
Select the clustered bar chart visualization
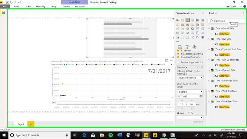pos(187,20)
